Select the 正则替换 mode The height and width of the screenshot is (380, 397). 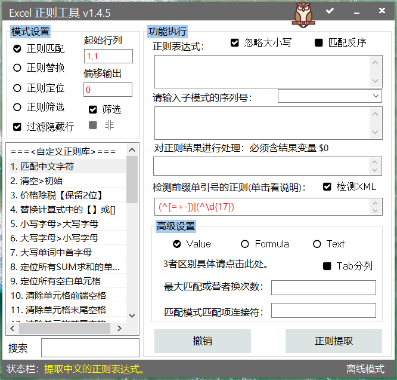click(39, 68)
